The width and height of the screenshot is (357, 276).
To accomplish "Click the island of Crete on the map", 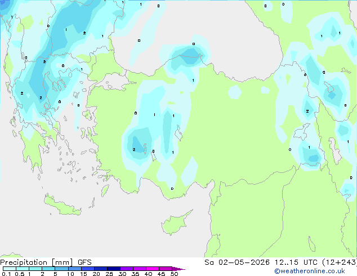I will pyautogui.click(x=62, y=206).
